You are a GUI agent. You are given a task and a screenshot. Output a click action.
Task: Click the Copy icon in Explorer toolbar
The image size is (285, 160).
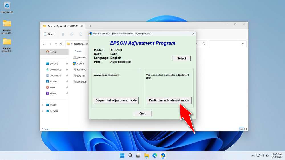pos(72,34)
